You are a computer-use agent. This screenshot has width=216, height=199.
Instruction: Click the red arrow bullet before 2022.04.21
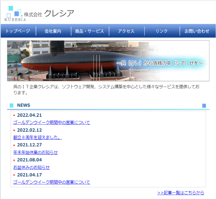14,115
